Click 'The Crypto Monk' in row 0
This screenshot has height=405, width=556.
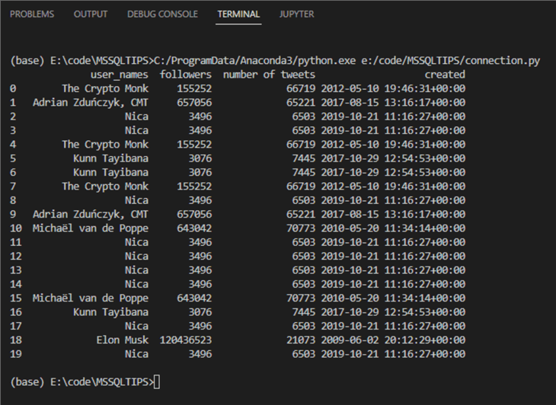pyautogui.click(x=105, y=88)
